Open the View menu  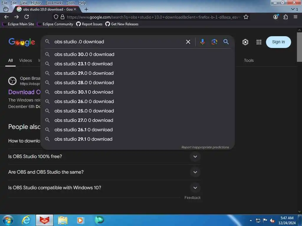(x=24, y=3)
